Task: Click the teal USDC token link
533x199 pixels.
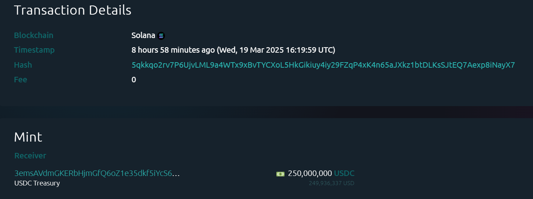Action: 344,173
